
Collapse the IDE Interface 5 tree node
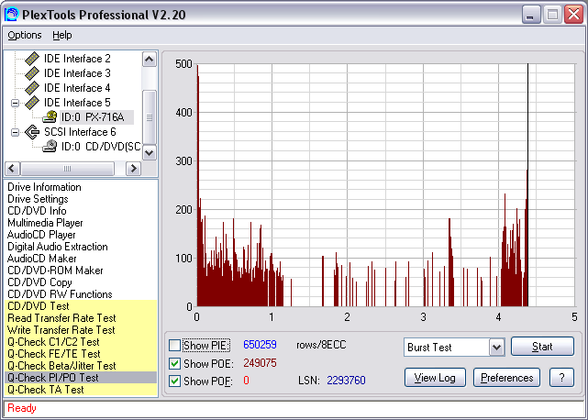15,103
